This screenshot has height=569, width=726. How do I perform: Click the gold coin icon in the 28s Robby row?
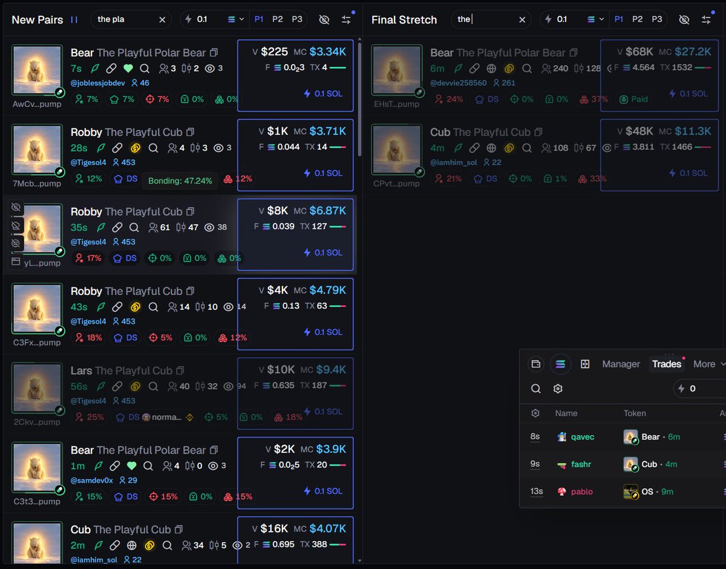pos(136,147)
